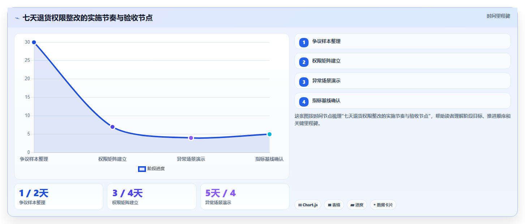Select step 4 指标基线确认 in list
Screen dimensions: 525x224
click(403, 101)
